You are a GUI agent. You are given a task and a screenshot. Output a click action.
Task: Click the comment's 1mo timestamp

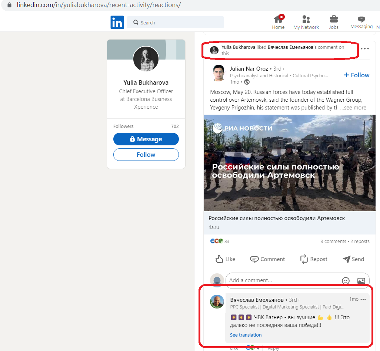coord(354,299)
